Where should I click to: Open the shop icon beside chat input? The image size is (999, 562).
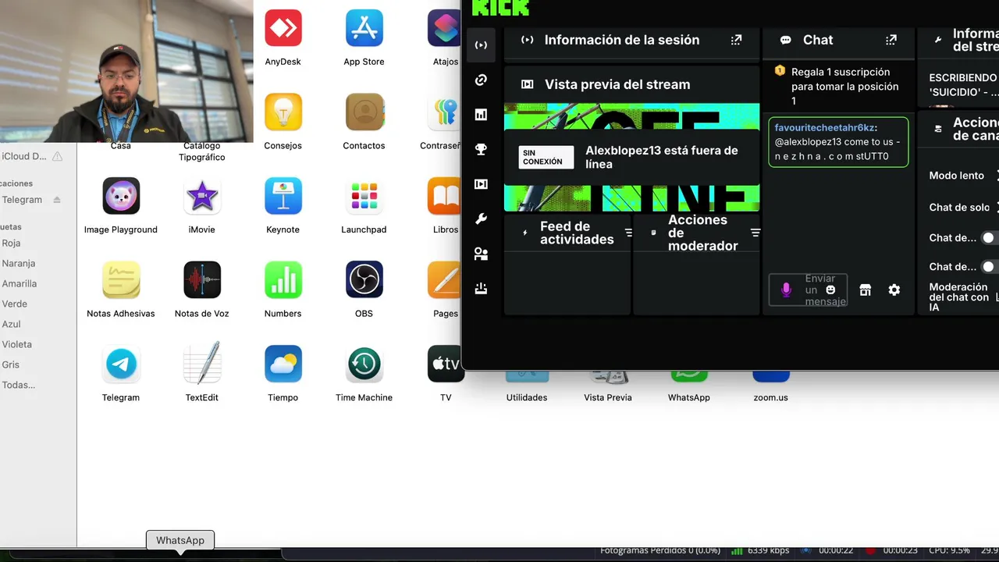(865, 290)
